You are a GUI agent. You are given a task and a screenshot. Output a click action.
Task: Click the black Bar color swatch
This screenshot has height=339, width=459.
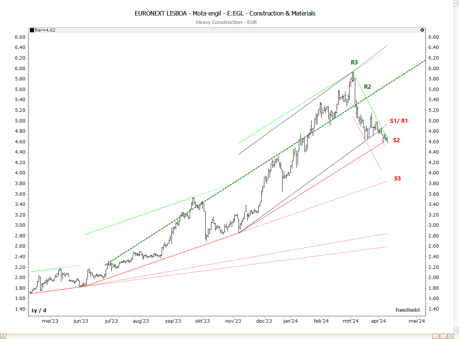coord(32,30)
